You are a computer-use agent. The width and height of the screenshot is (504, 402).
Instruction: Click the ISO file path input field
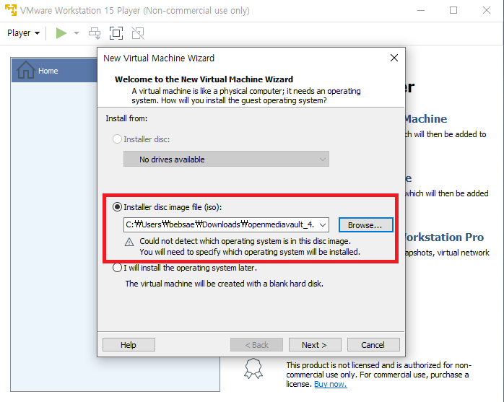click(x=220, y=224)
